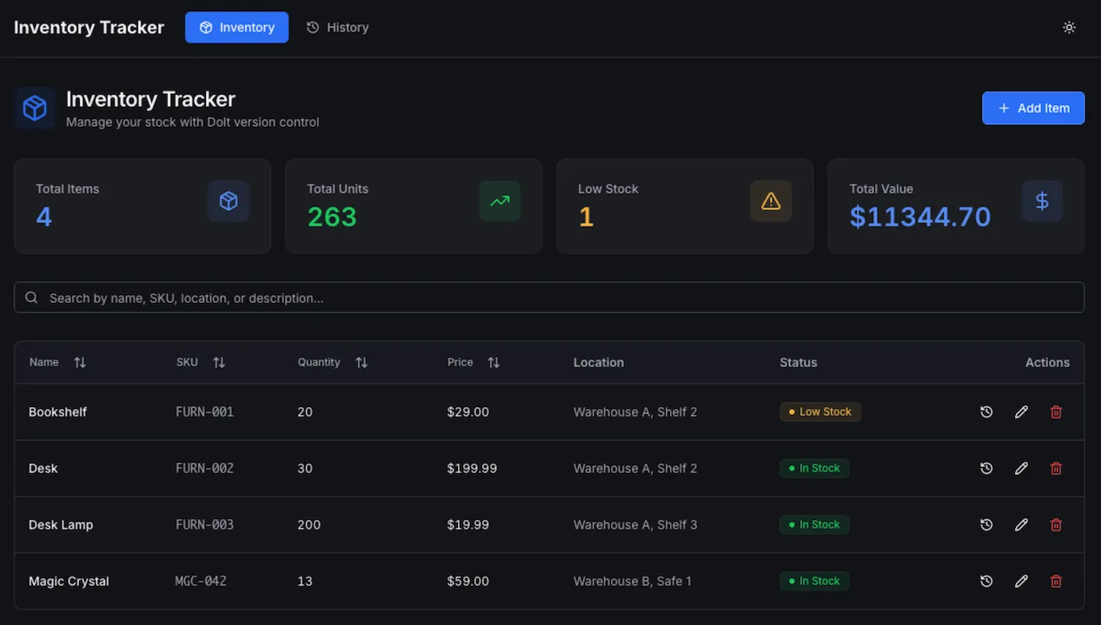The width and height of the screenshot is (1101, 625).
Task: Open the history clock icon for Desk Lamp
Action: click(986, 524)
